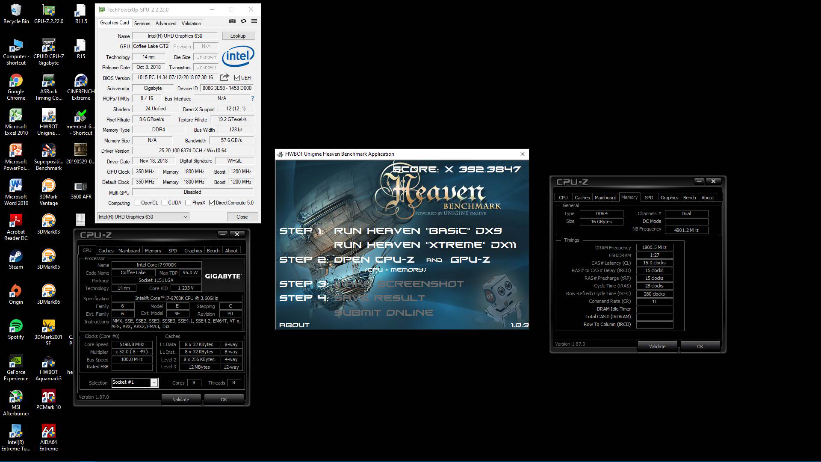Open GPU-Z hamburger menu icon
The height and width of the screenshot is (462, 821).
pyautogui.click(x=254, y=21)
